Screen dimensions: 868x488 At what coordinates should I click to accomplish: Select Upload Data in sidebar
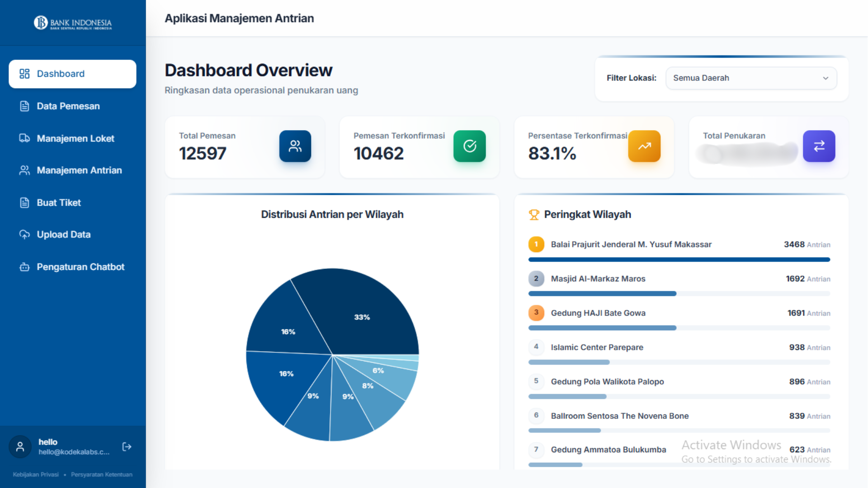[x=72, y=235]
